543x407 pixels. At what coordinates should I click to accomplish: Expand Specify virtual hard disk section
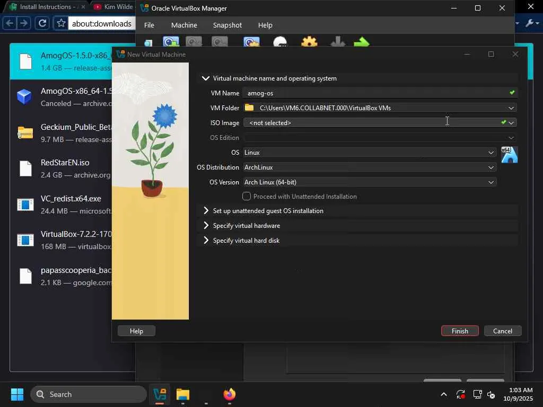pyautogui.click(x=206, y=240)
